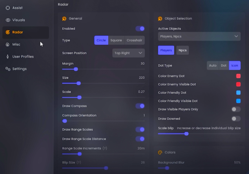Click the Scale slider handle
The width and height of the screenshot is (249, 174).
pyautogui.click(x=79, y=97)
